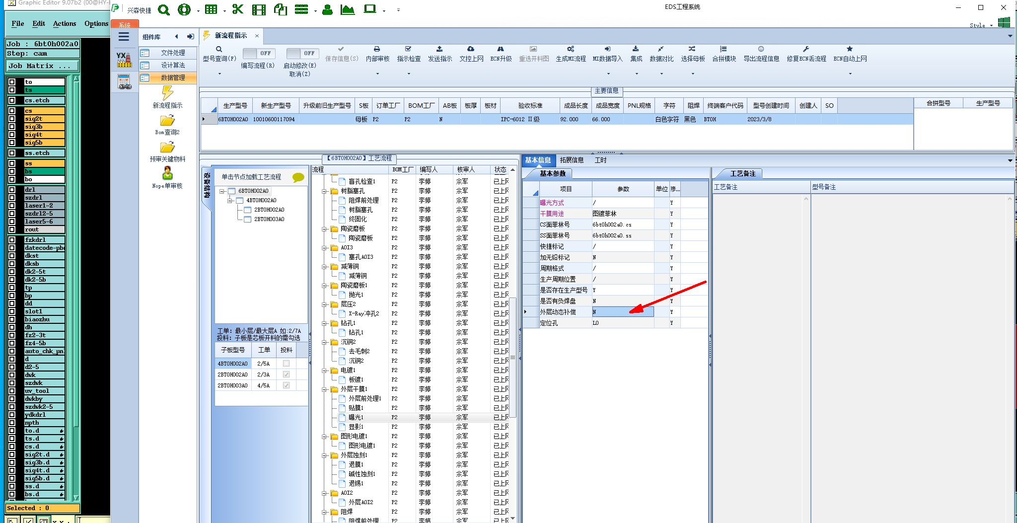Toggle 投料 checkbox for 2BTOH003A0 row
Image resolution: width=1017 pixels, height=523 pixels.
pyautogui.click(x=286, y=385)
